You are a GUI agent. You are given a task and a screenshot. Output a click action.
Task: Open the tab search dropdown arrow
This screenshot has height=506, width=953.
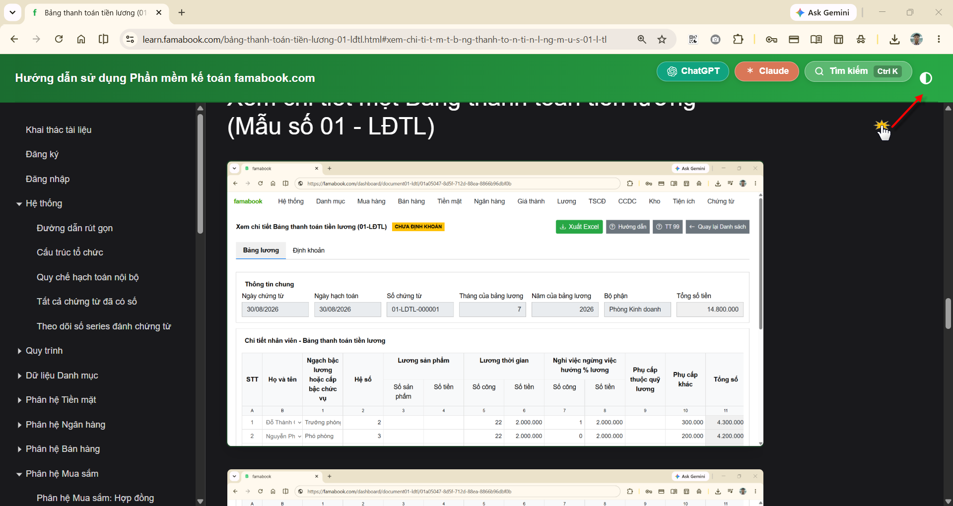(x=12, y=12)
